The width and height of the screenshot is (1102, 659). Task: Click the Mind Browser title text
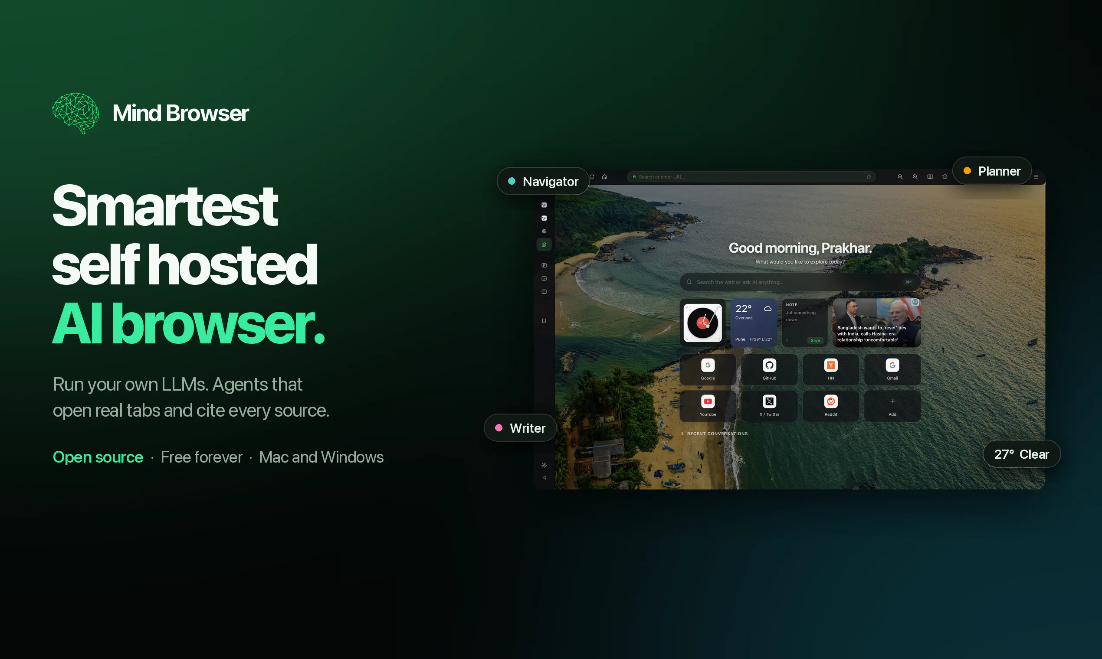[180, 113]
